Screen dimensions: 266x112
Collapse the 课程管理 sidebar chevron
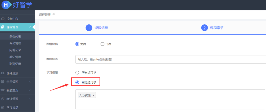coord(30,27)
